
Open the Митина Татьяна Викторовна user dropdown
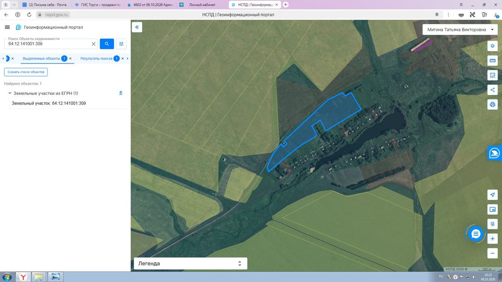[460, 30]
